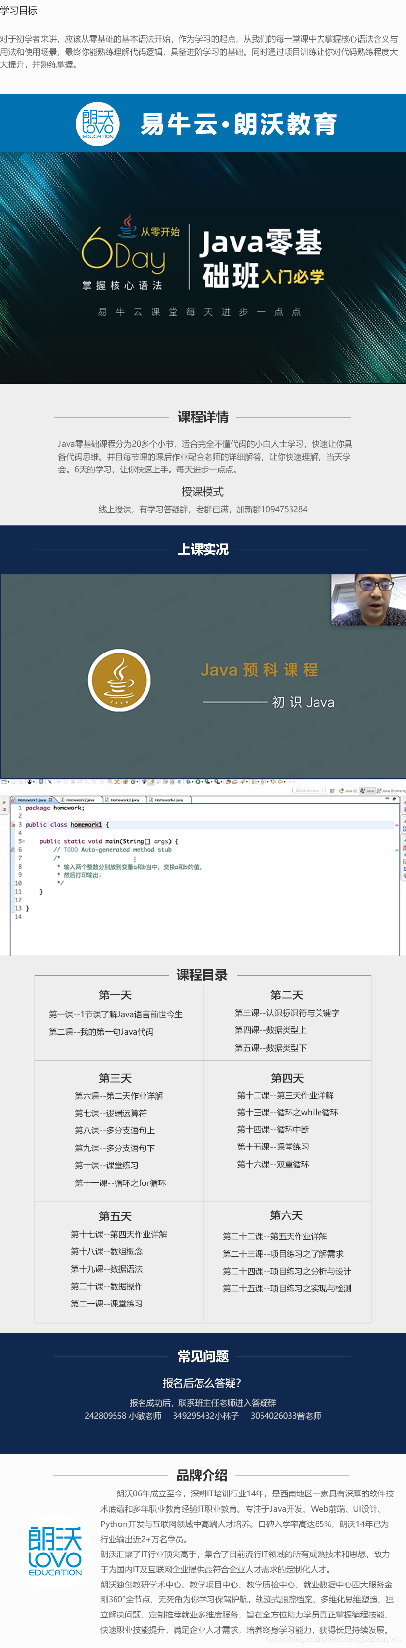
Task: Click '第四课--数据类型上'
Action: [270, 1030]
